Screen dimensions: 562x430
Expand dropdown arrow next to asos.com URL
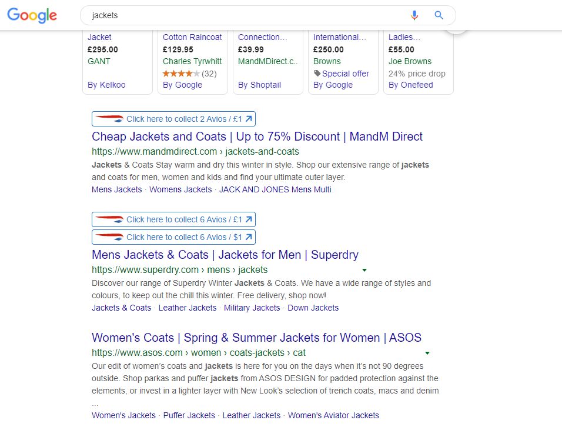pyautogui.click(x=427, y=353)
